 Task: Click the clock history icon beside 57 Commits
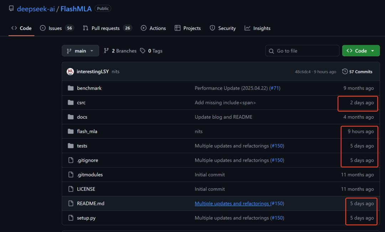[345, 72]
